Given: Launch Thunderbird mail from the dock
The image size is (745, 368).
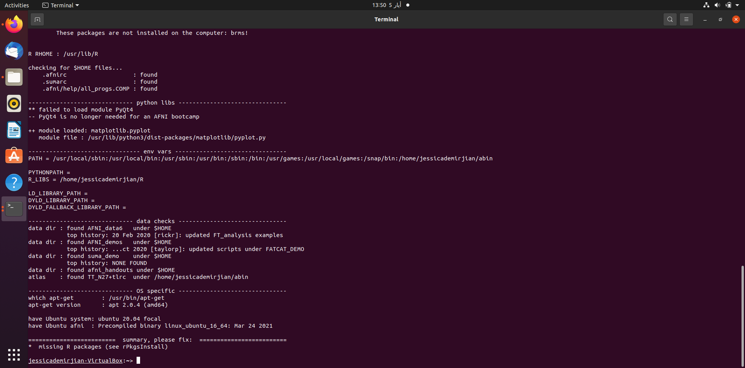Looking at the screenshot, I should click(x=14, y=51).
